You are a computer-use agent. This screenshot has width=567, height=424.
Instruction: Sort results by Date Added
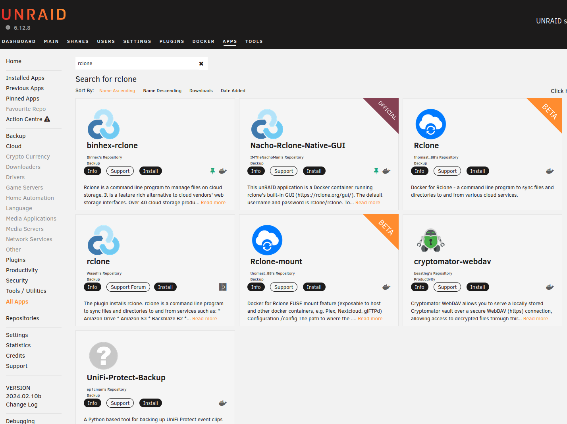pyautogui.click(x=233, y=91)
